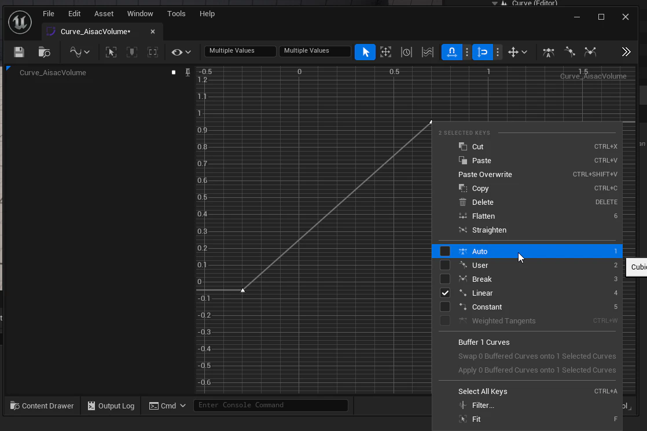Open the Cmd console type dropdown
This screenshot has height=431, width=647.
(167, 406)
